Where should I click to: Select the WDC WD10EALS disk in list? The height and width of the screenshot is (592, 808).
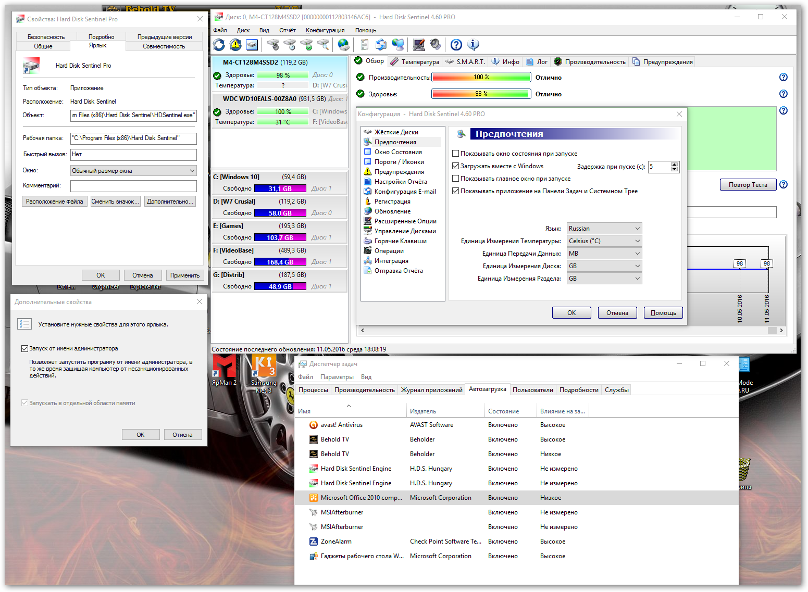click(x=280, y=110)
